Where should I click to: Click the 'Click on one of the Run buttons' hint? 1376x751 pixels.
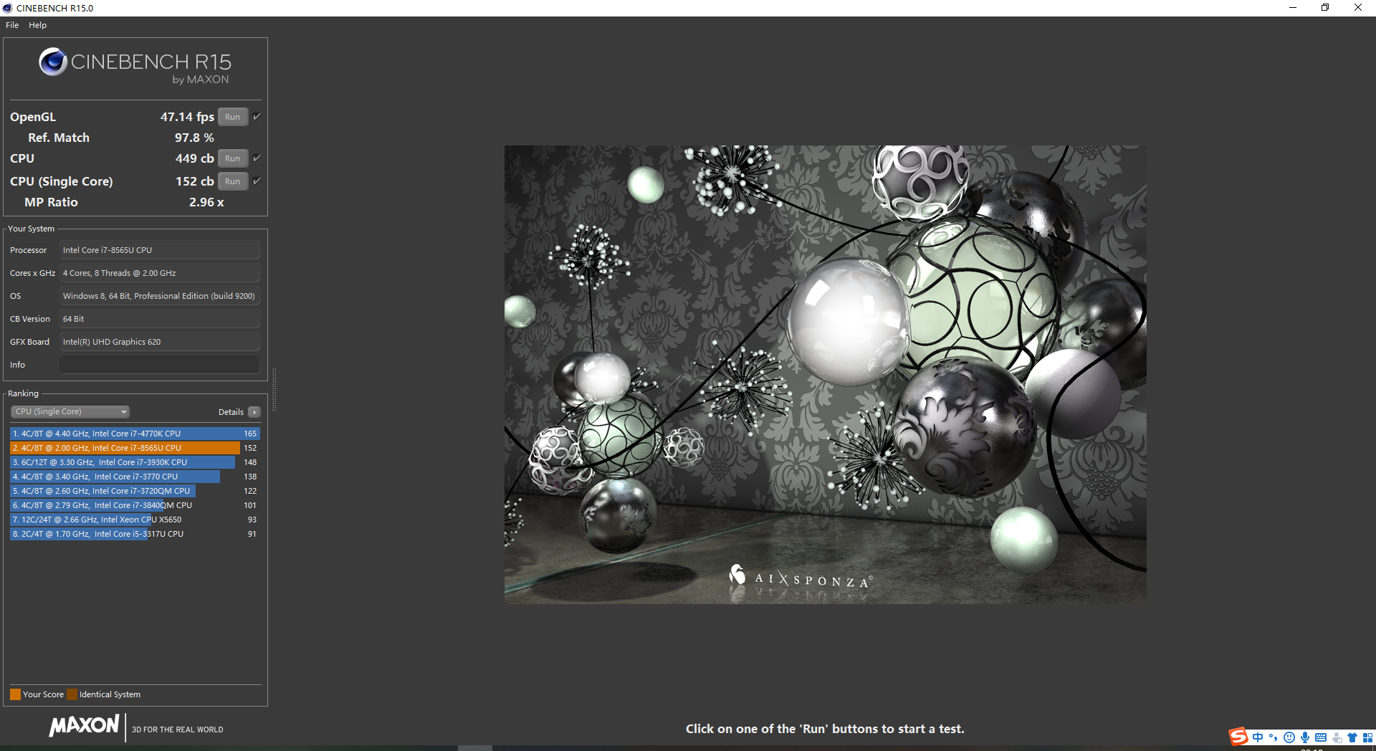(825, 729)
